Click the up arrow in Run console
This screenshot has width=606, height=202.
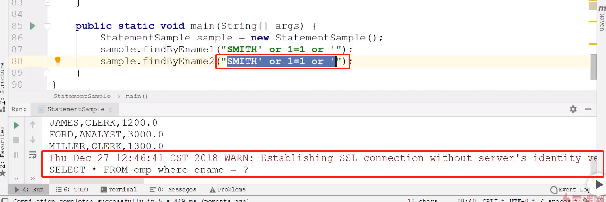click(x=33, y=125)
